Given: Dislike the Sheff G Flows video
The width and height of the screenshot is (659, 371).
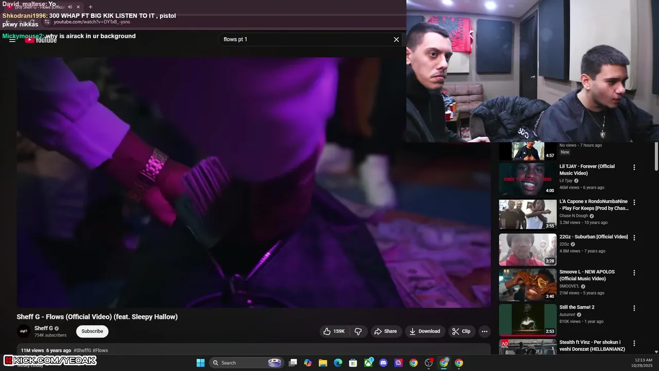Looking at the screenshot, I should point(358,331).
